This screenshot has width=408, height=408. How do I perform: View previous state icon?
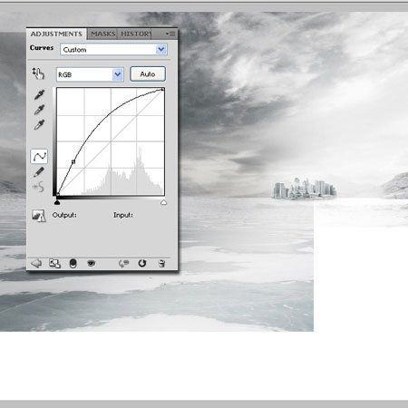point(123,263)
